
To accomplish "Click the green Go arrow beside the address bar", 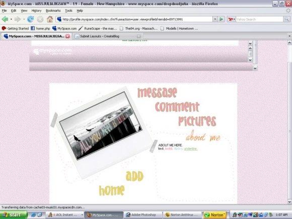I will [221, 19].
